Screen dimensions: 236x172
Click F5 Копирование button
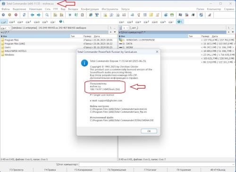84,170
